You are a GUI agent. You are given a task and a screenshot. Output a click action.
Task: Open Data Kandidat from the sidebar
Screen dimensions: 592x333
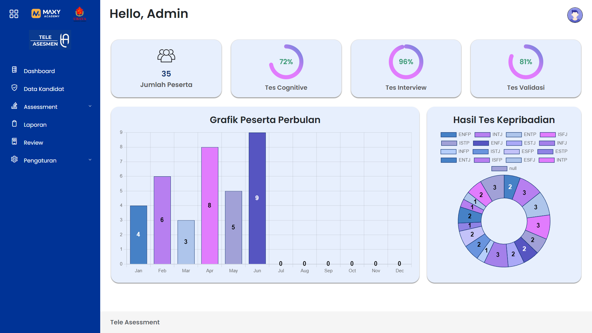[44, 89]
